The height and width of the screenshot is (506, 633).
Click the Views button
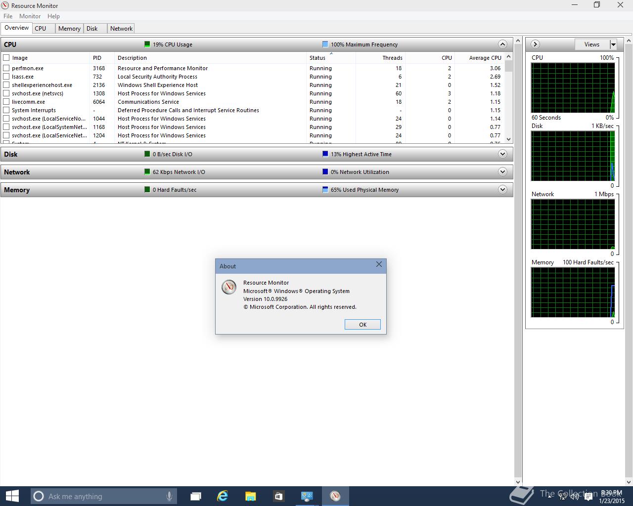[x=592, y=44]
